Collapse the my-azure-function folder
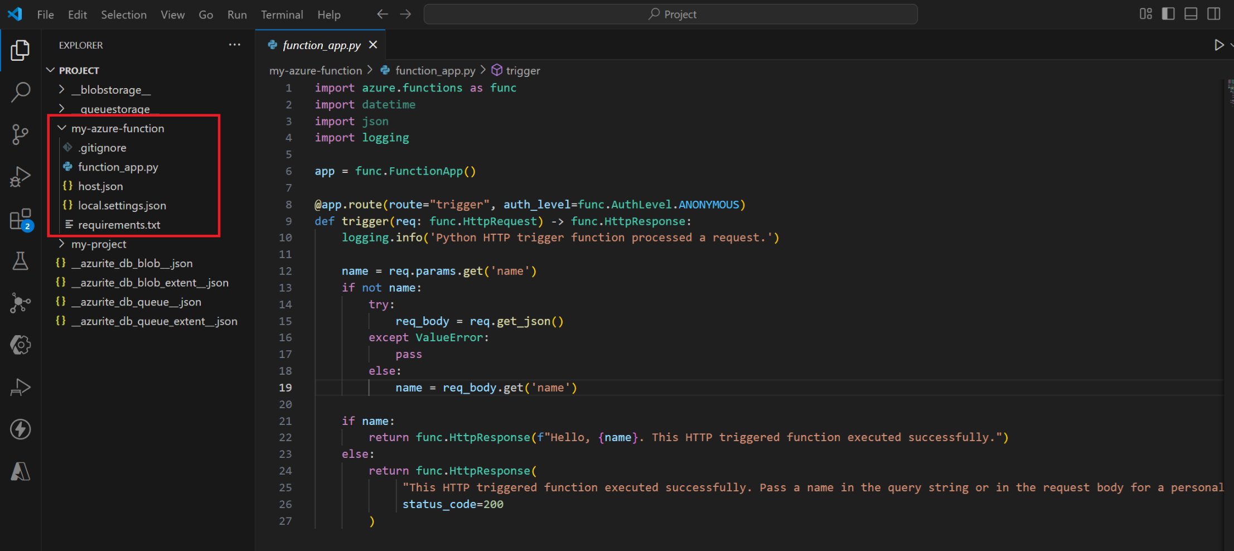This screenshot has height=551, width=1234. [x=118, y=128]
